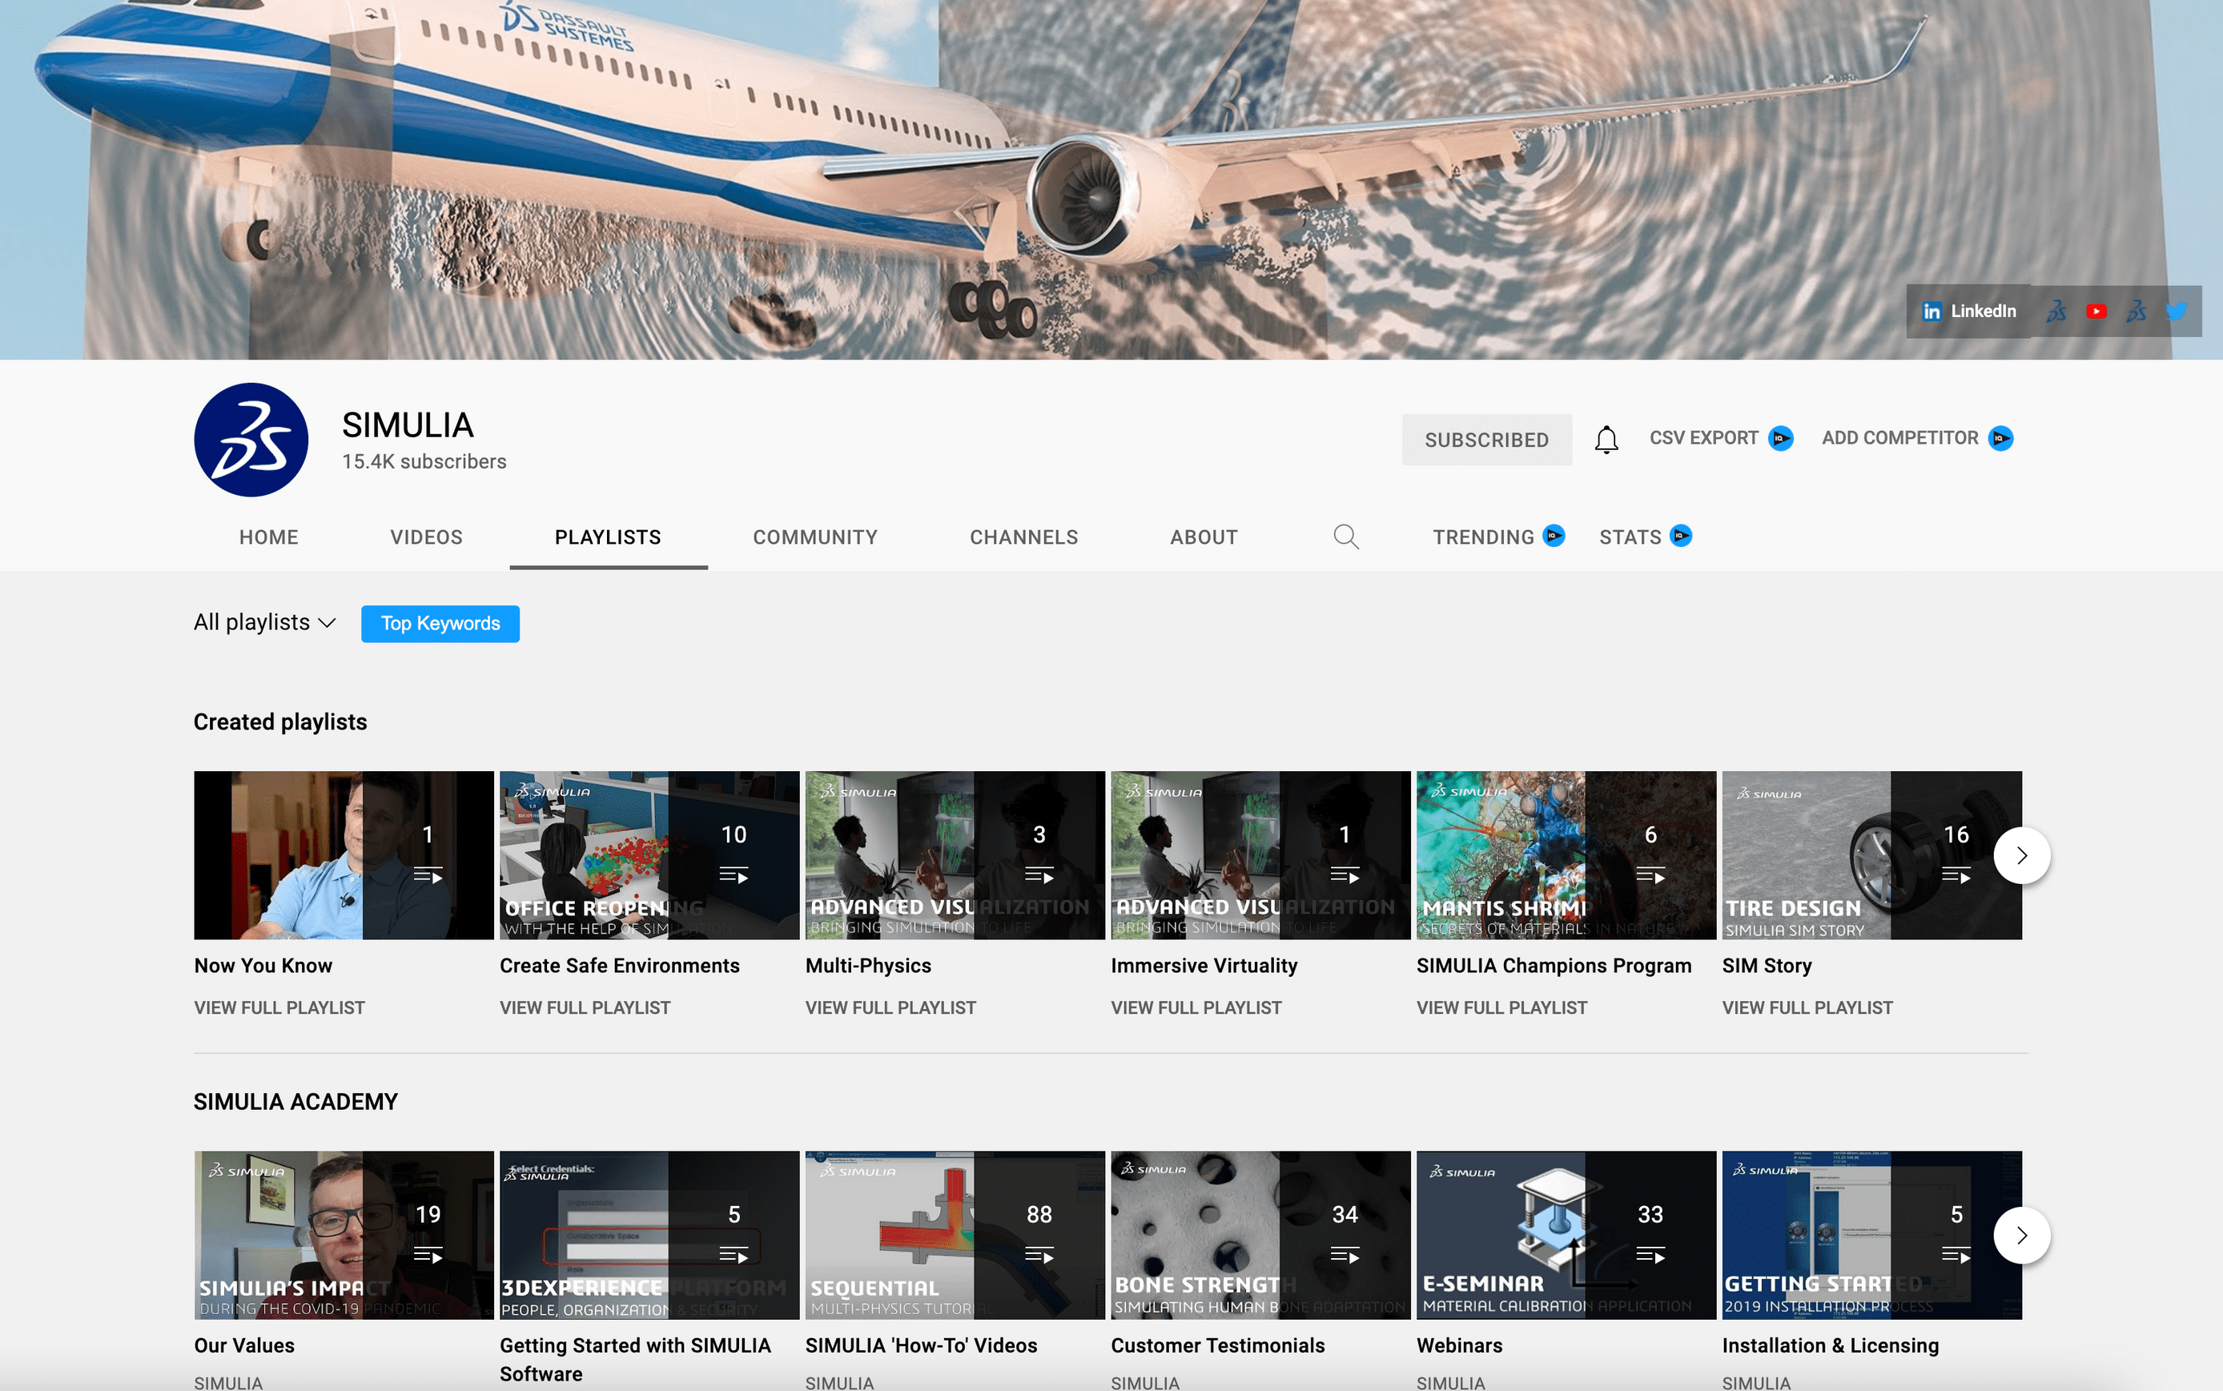
Task: Click the SIMULIA channel avatar logo
Action: 251,440
